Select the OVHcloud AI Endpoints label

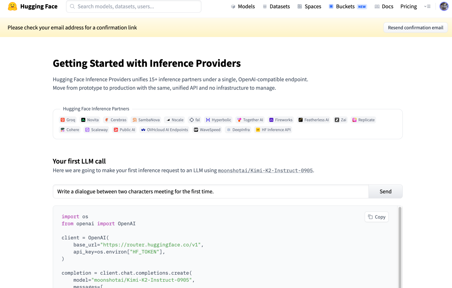coord(167,130)
